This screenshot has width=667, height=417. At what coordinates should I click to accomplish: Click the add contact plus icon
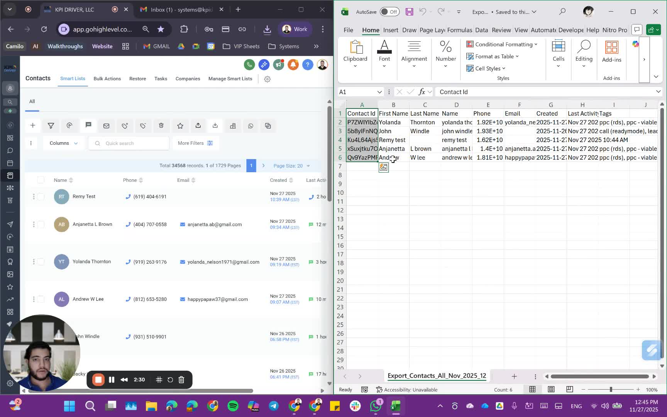click(x=33, y=125)
